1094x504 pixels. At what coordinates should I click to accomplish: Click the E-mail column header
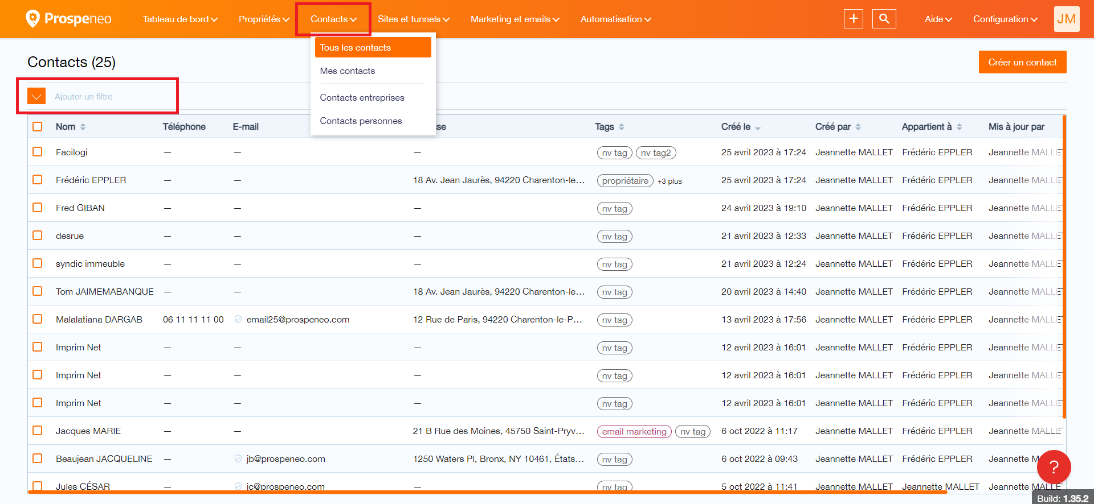(246, 126)
